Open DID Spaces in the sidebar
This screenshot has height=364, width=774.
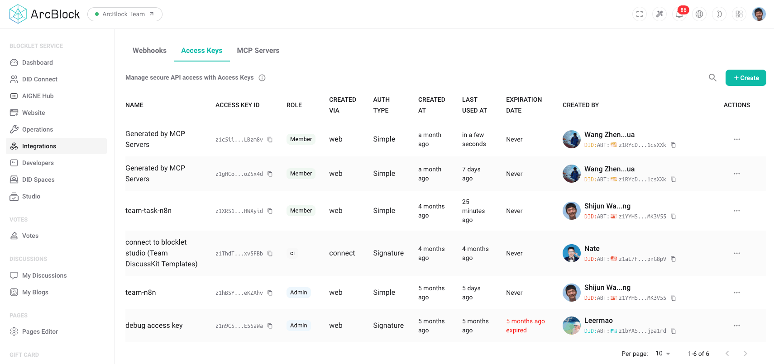[56, 180]
